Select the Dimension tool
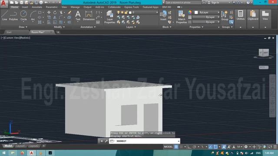 pyautogui.click(x=89, y=16)
